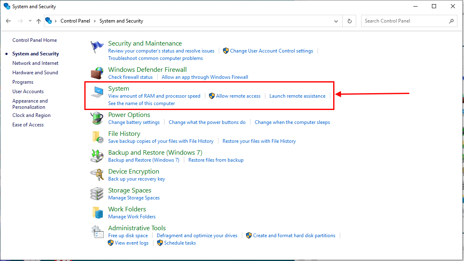This screenshot has width=464, height=261.
Task: Click the Windows Defender Firewall brick wall icon
Action: (x=97, y=73)
